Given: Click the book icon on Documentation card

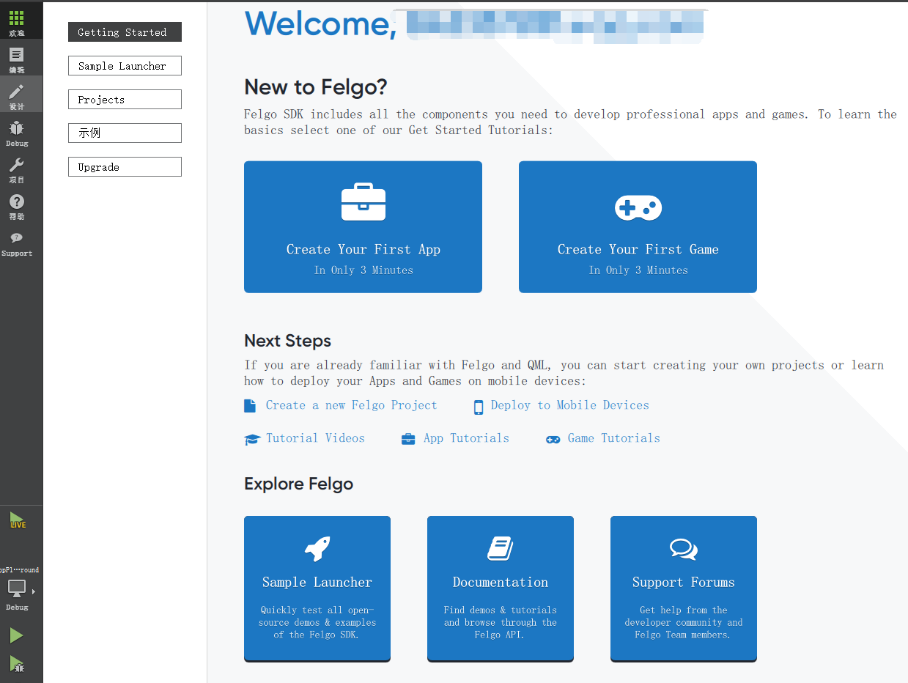Looking at the screenshot, I should [501, 548].
